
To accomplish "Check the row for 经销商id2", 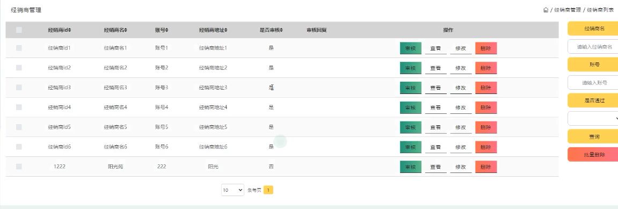I will coord(19,68).
